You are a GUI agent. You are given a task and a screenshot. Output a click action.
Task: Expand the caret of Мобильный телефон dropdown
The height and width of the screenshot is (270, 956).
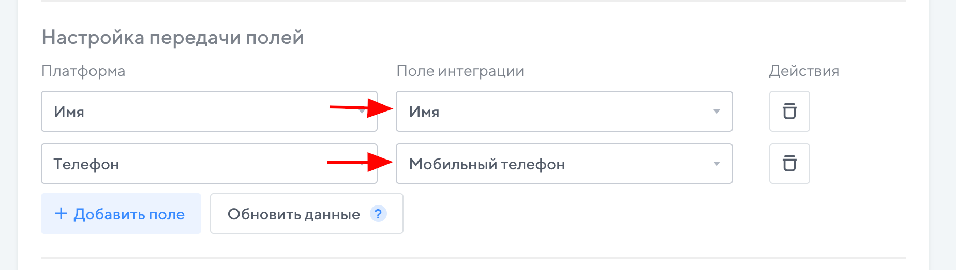(716, 164)
